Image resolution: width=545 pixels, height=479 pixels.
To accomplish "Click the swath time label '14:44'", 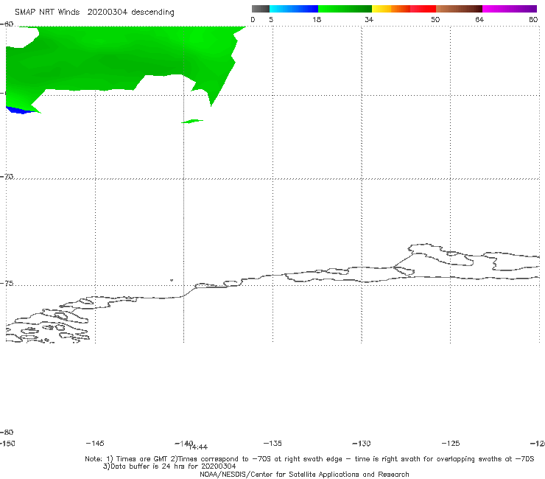I will (x=198, y=447).
